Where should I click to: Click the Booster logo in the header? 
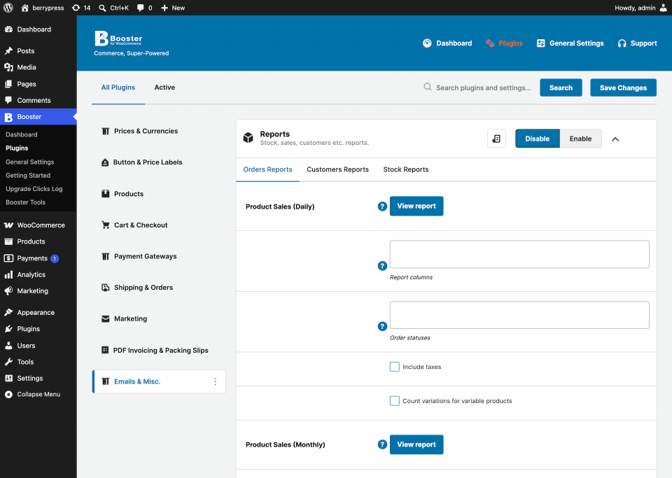pyautogui.click(x=118, y=38)
